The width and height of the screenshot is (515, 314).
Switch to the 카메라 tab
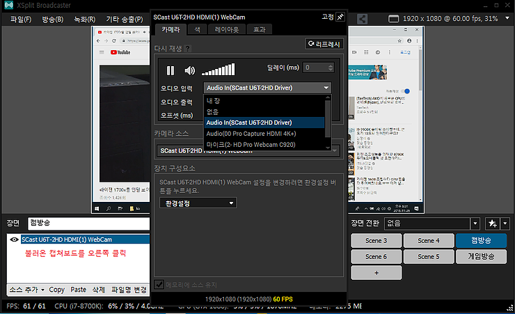pyautogui.click(x=171, y=29)
